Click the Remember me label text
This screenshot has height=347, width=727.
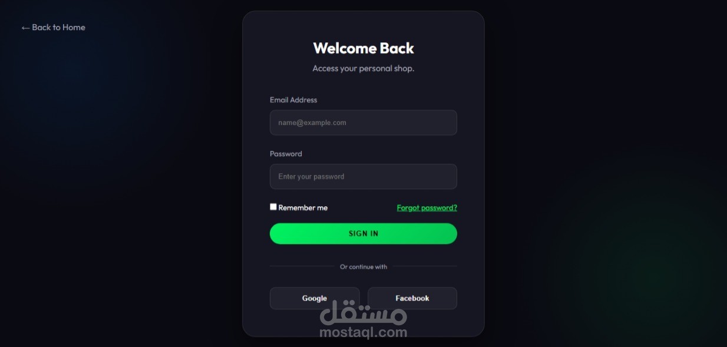click(x=303, y=208)
